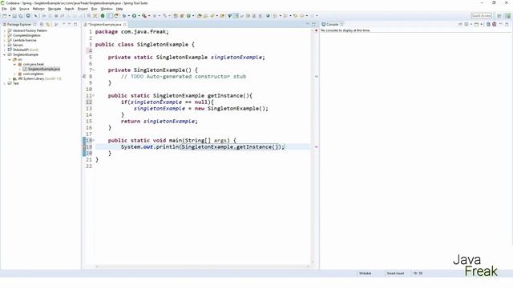Click the Open Perspective icon

click(499, 16)
